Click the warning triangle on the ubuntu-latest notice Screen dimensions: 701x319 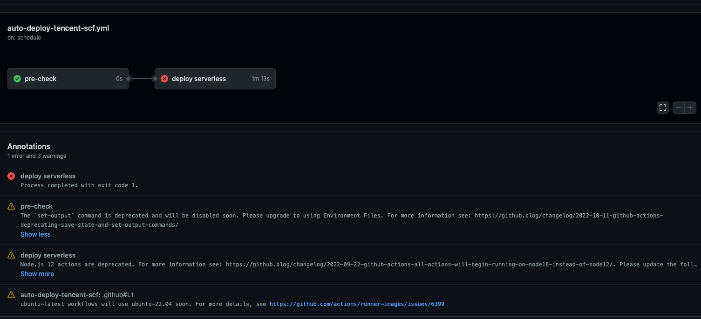point(11,294)
